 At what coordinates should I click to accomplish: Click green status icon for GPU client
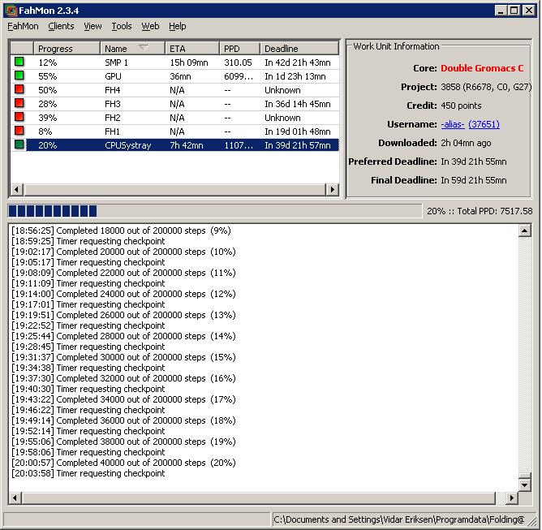[x=19, y=75]
